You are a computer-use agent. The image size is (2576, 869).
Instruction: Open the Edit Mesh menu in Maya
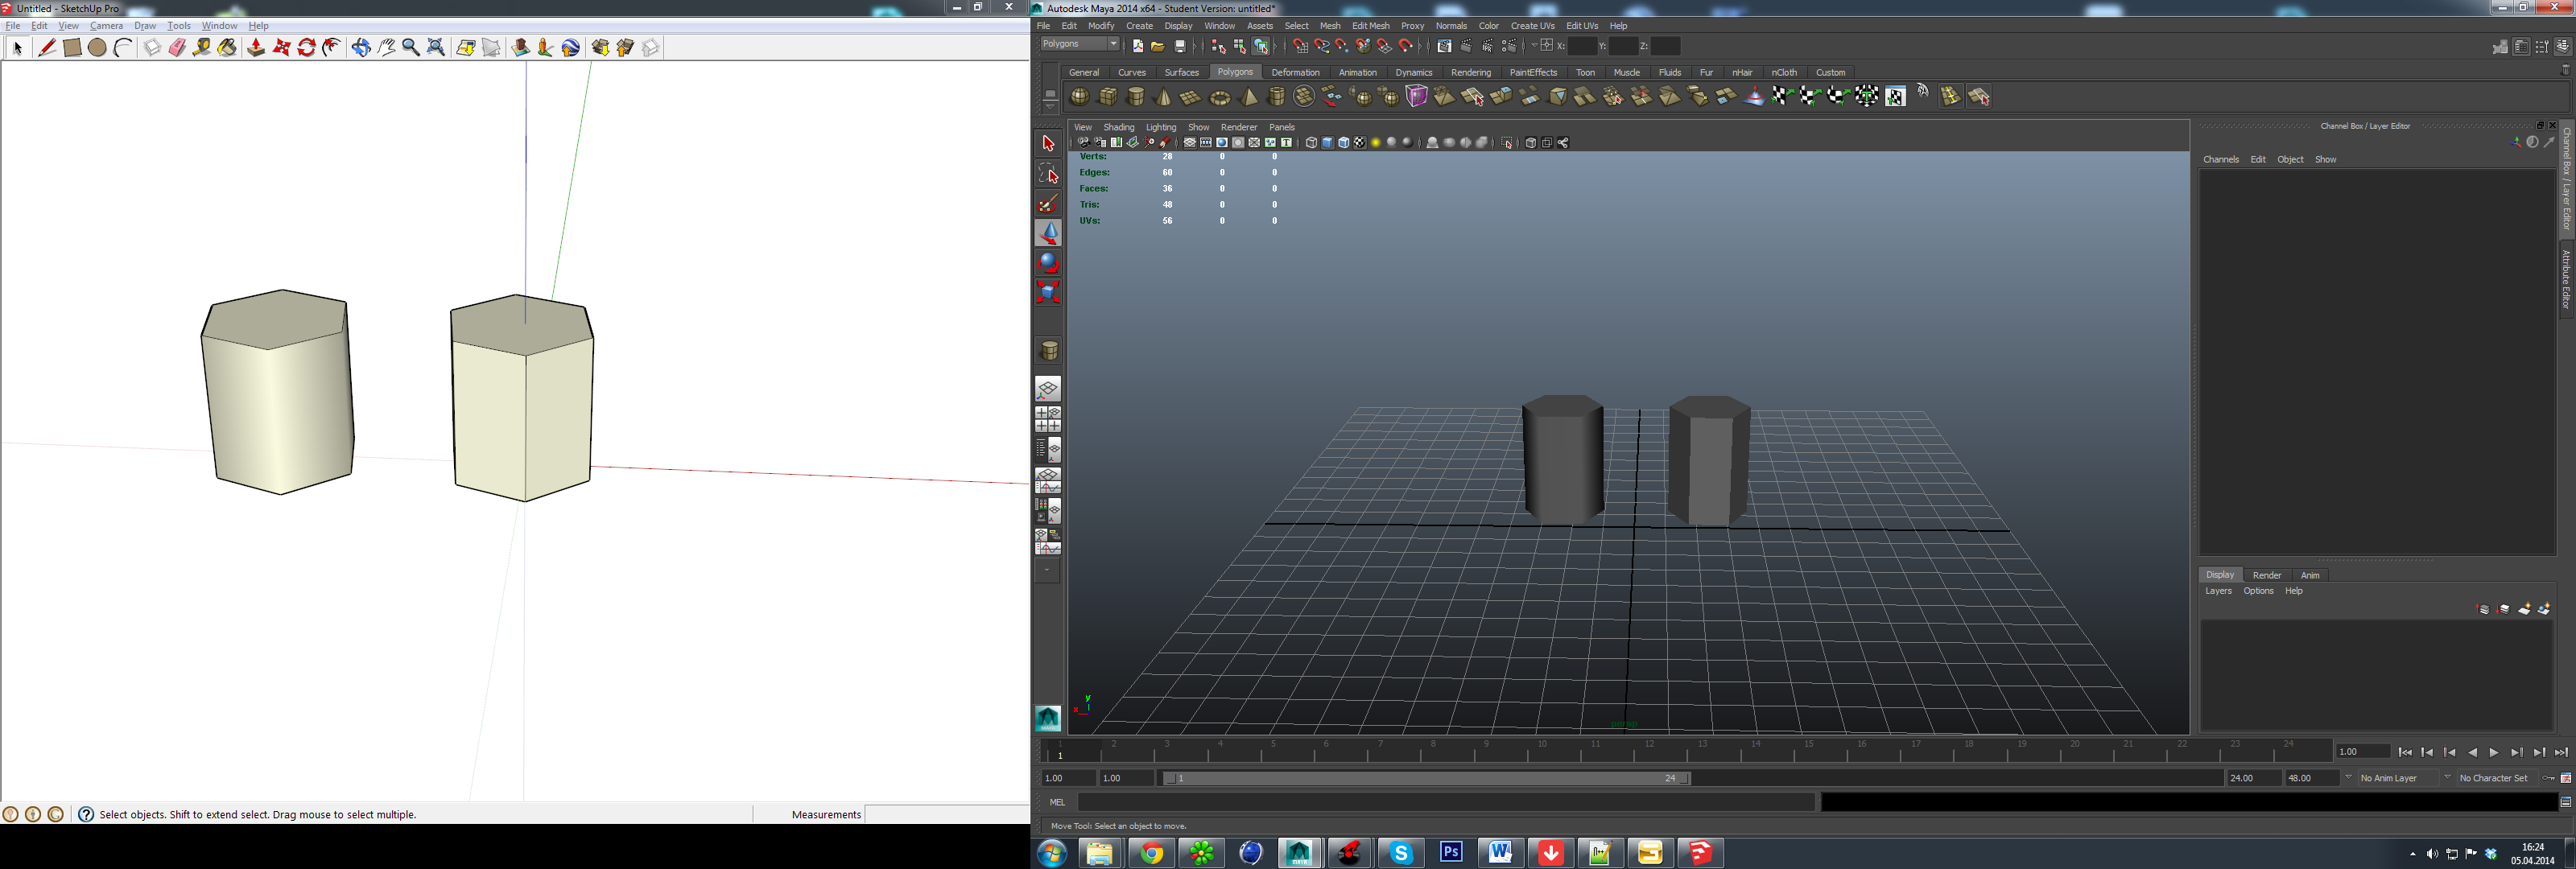click(x=1370, y=26)
